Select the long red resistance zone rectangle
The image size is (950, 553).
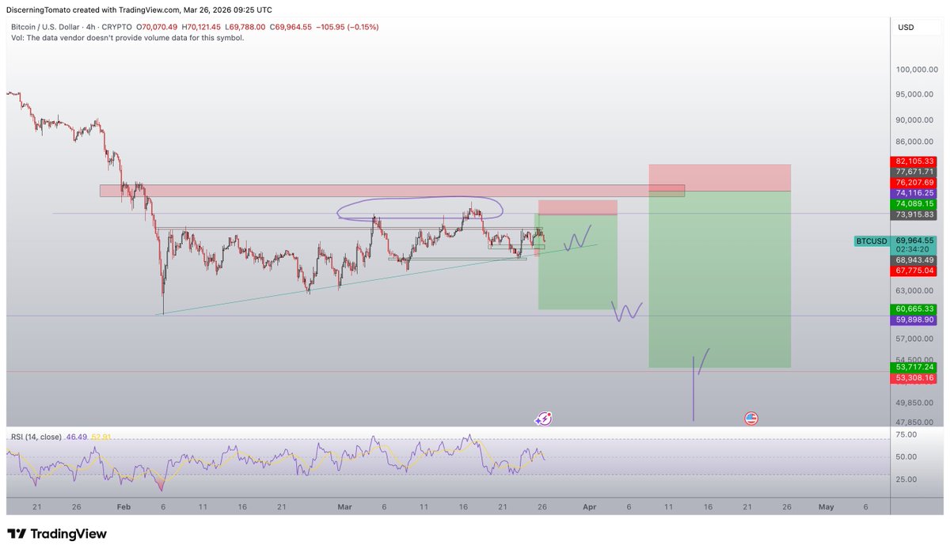tap(392, 190)
